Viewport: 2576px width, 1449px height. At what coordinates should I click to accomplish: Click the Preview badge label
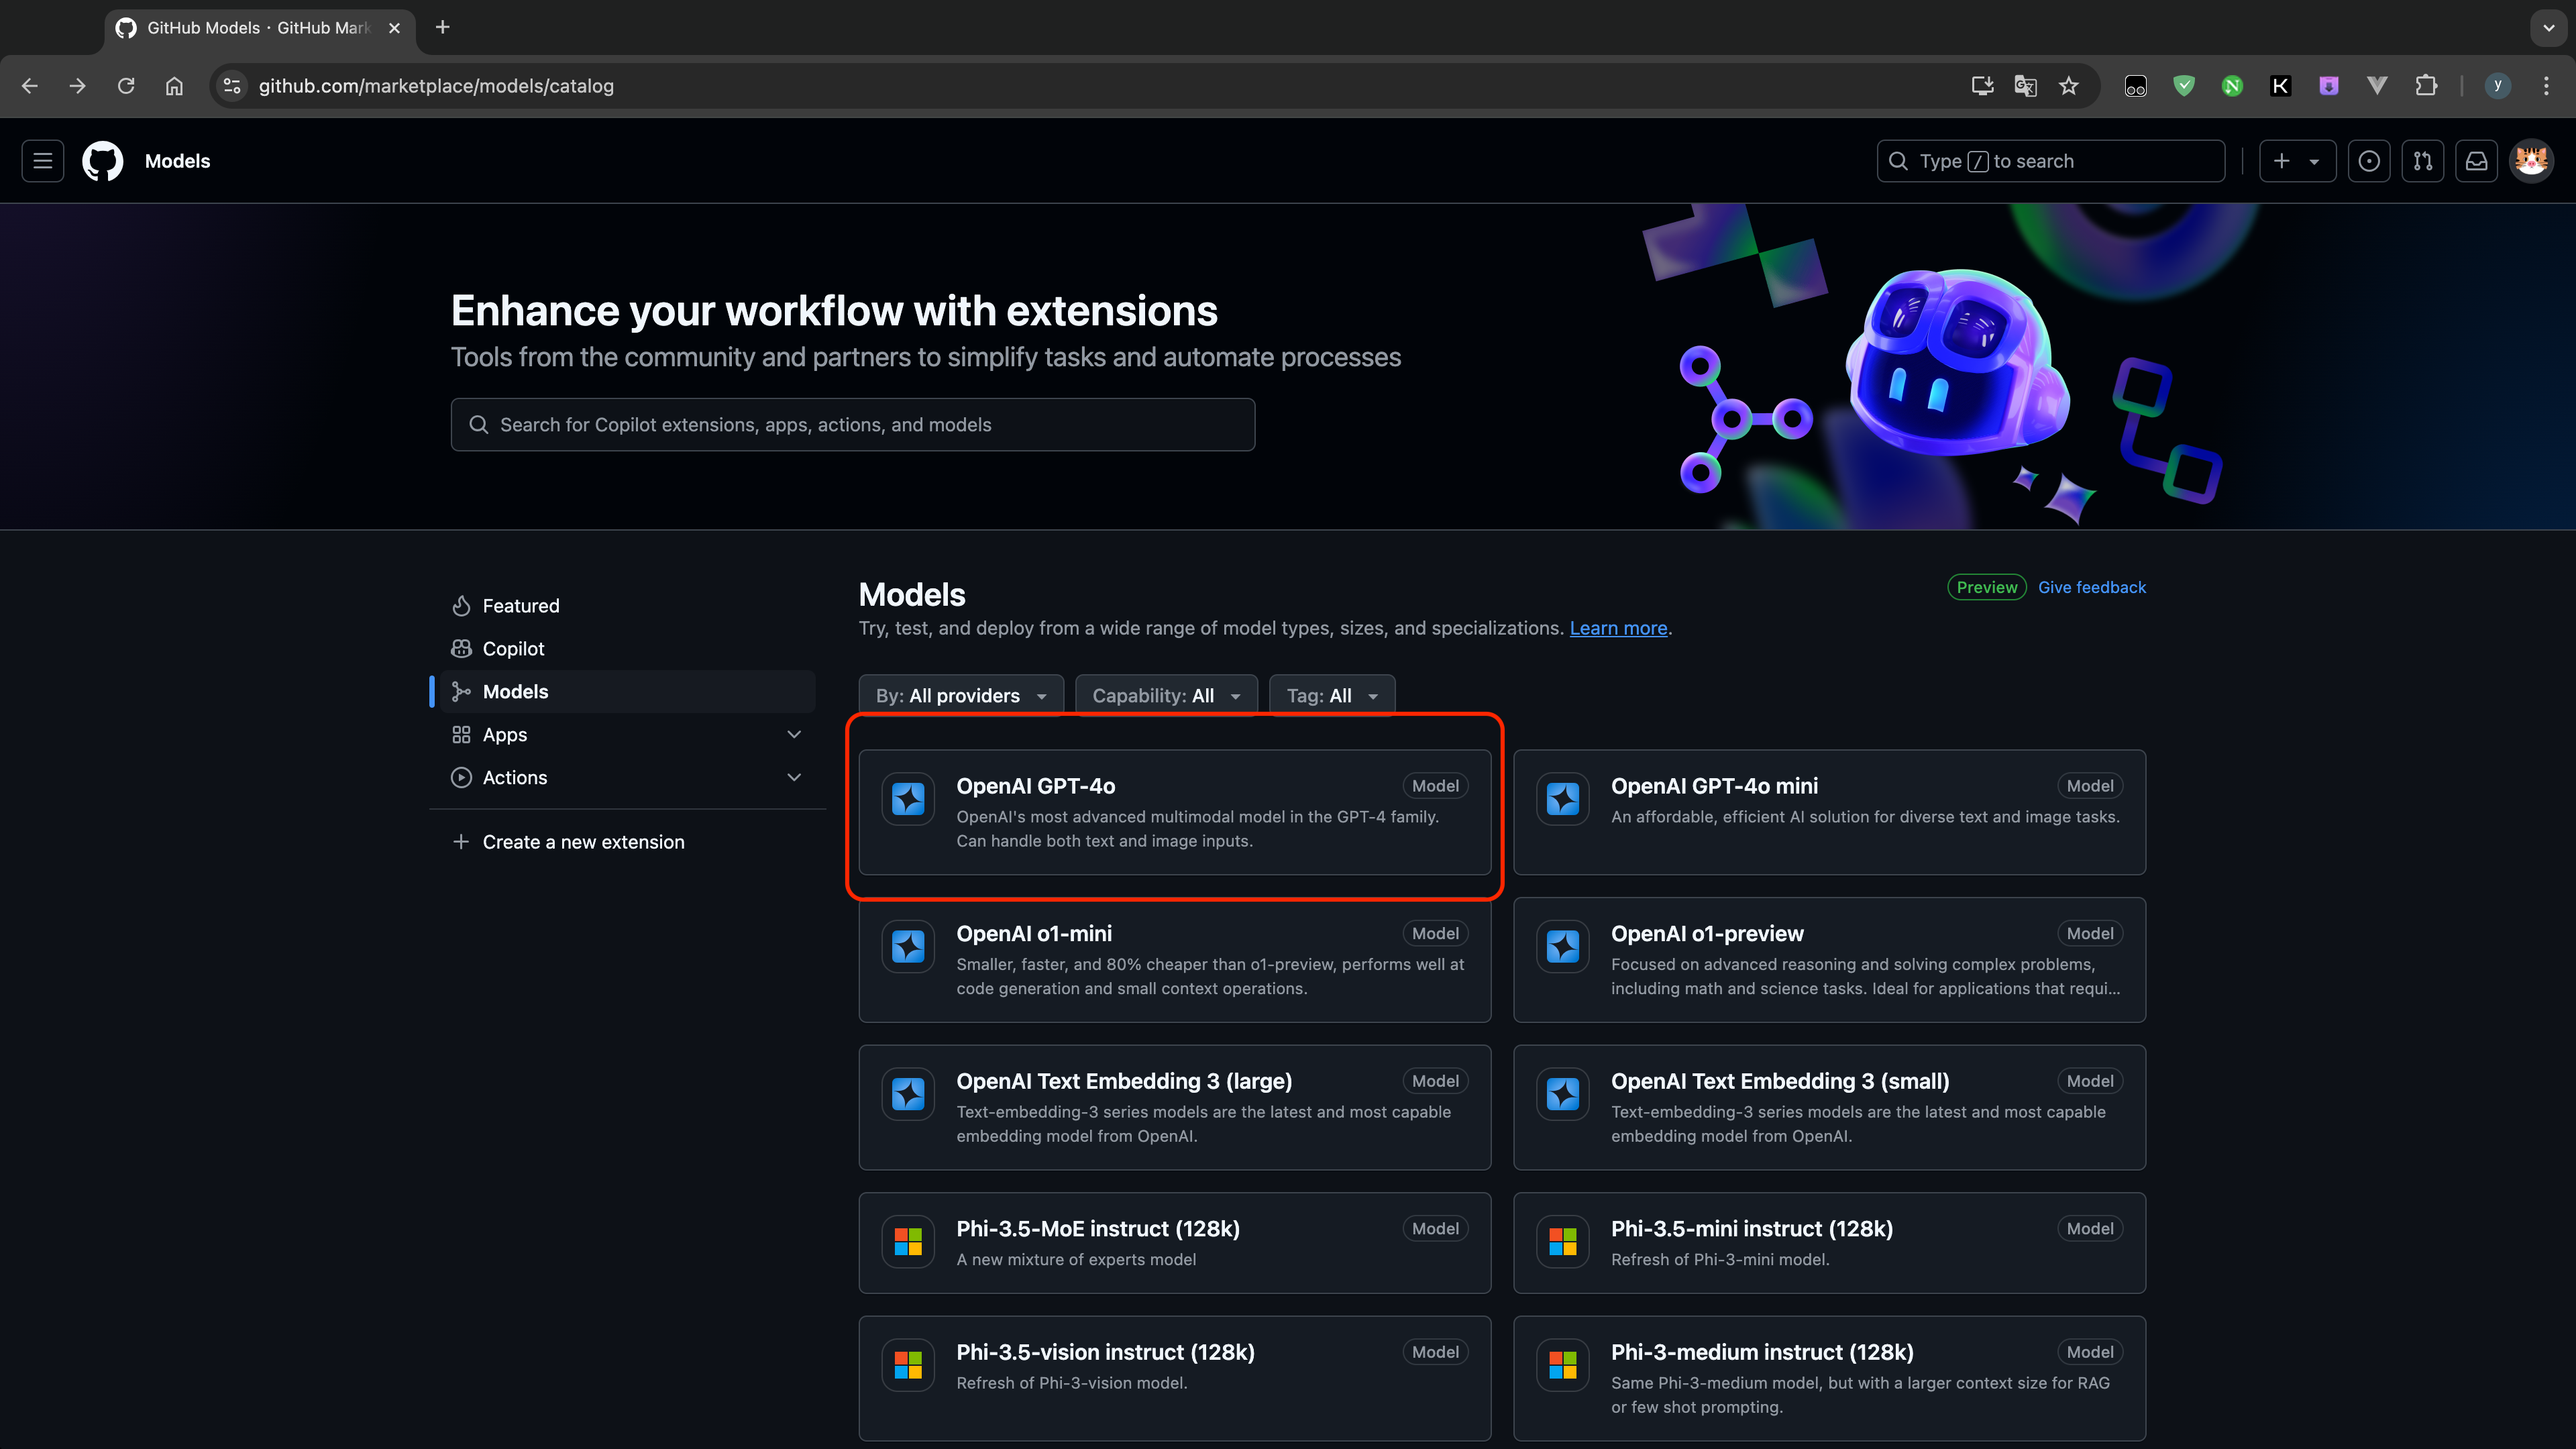(x=1983, y=586)
